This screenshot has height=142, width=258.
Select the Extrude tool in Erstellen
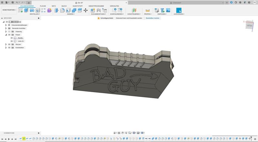click(x=26, y=10)
